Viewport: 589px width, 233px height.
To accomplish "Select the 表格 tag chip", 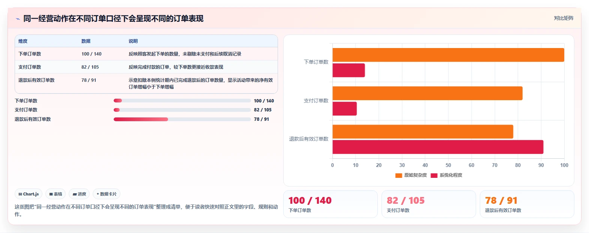I will (56, 194).
